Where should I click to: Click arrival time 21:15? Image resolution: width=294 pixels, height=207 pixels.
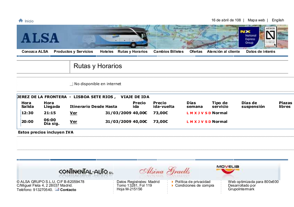pos(50,113)
